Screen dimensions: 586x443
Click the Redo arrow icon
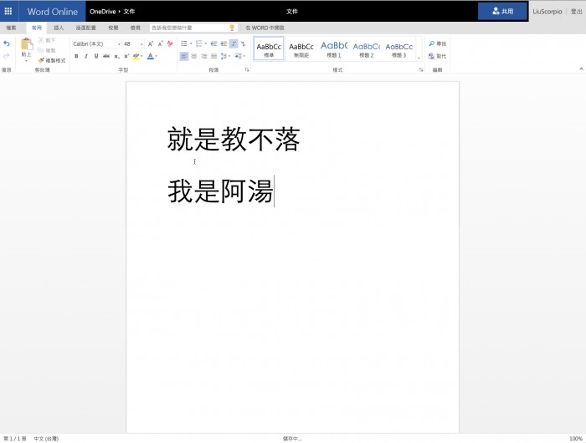[7, 56]
